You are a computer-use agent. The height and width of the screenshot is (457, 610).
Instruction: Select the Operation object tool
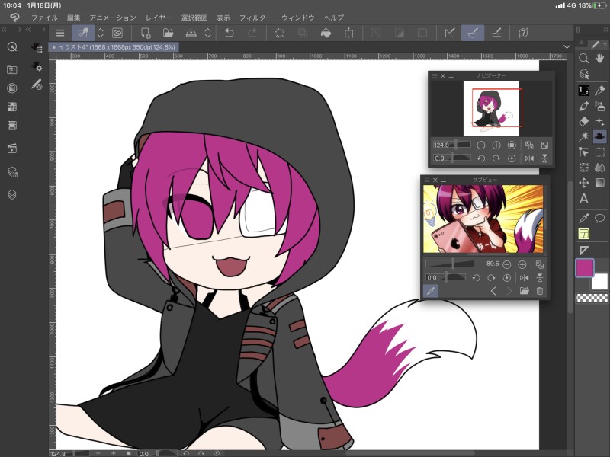point(583,74)
